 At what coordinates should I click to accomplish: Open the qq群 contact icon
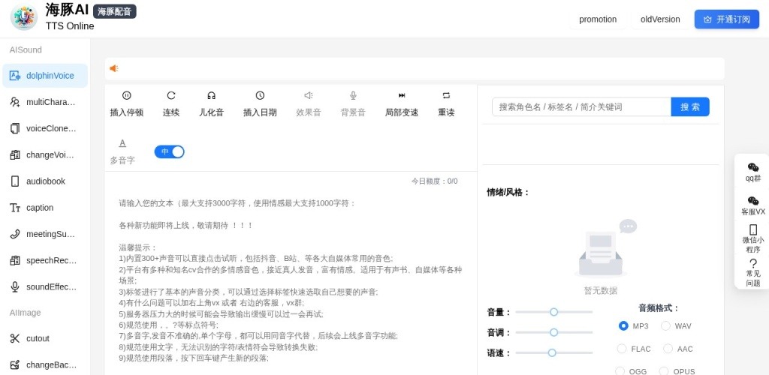(x=752, y=167)
